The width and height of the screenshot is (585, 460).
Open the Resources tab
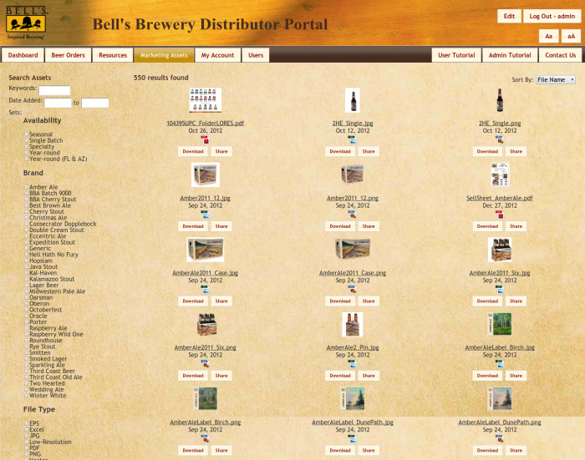pos(113,55)
